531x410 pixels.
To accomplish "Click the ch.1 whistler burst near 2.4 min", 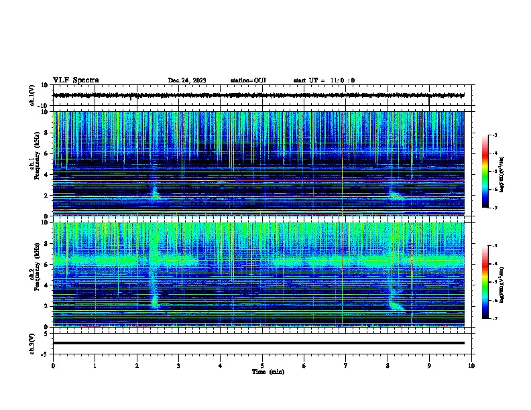I will point(155,192).
